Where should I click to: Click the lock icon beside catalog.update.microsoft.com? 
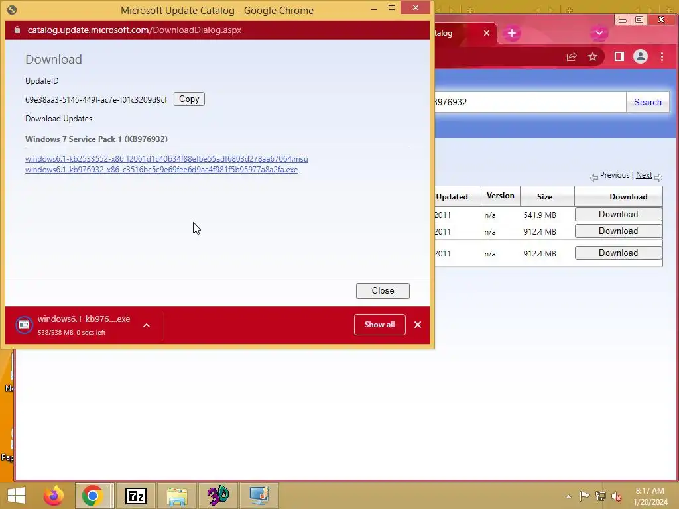[x=17, y=30]
